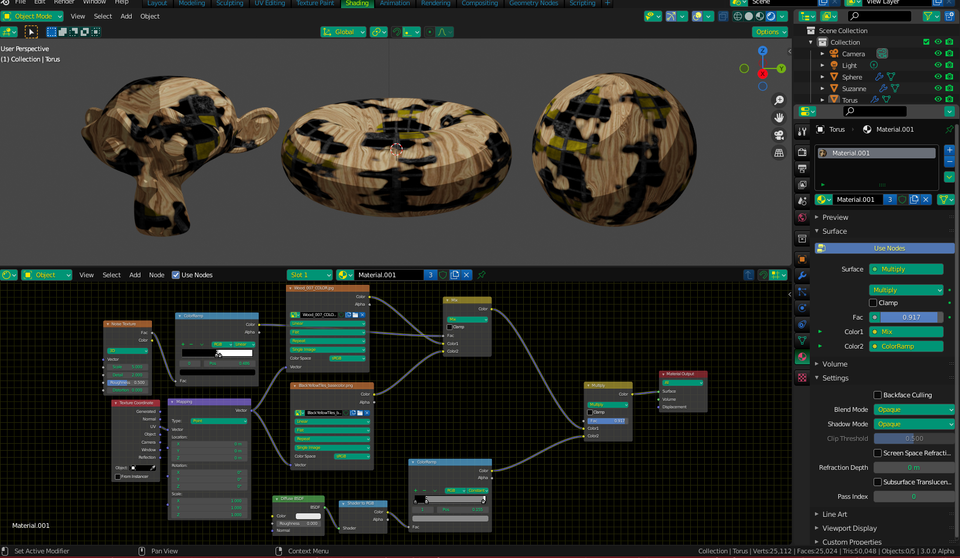960x558 pixels.
Task: Select rendered viewport shading
Action: click(x=771, y=16)
